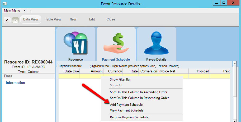The height and width of the screenshot is (122, 241).
Task: Click the application icon in title bar
Action: click(4, 4)
